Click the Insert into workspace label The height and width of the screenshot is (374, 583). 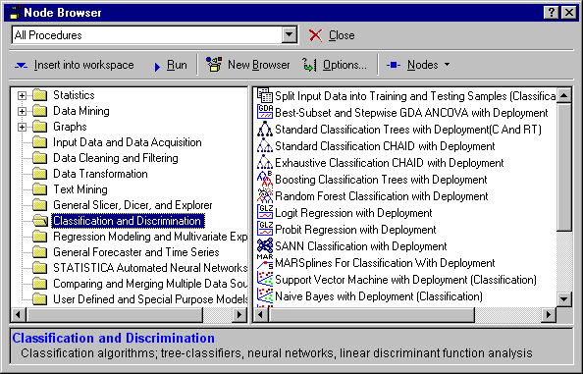point(84,65)
